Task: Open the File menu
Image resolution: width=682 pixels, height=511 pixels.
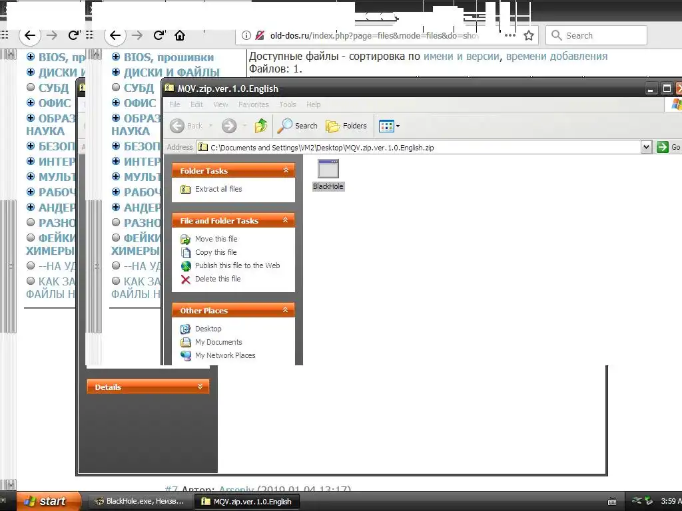Action: pyautogui.click(x=174, y=104)
